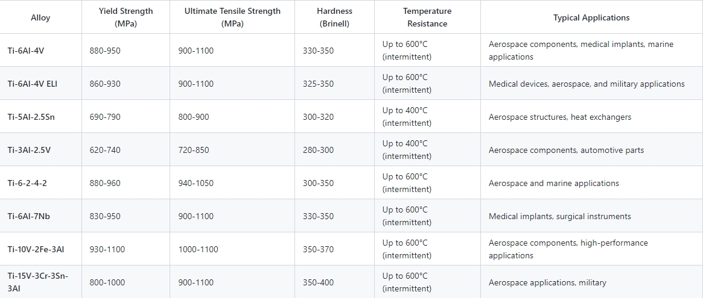This screenshot has height=298, width=703.
Task: Click 'Aerospace structures, heat exchangers' text
Action: point(560,117)
